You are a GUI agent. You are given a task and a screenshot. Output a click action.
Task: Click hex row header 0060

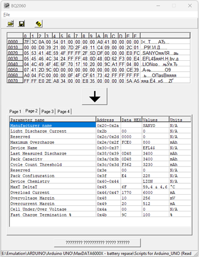[x=15, y=75]
